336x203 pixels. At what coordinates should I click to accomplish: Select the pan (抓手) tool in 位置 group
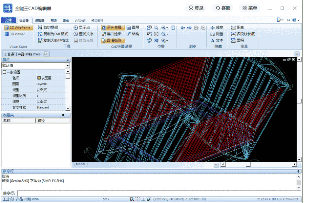pyautogui.click(x=173, y=28)
